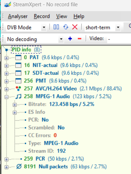Image resolution: width=131 pixels, height=174 pixels.
Task: Open the short-term dropdown
Action: pyautogui.click(x=118, y=27)
